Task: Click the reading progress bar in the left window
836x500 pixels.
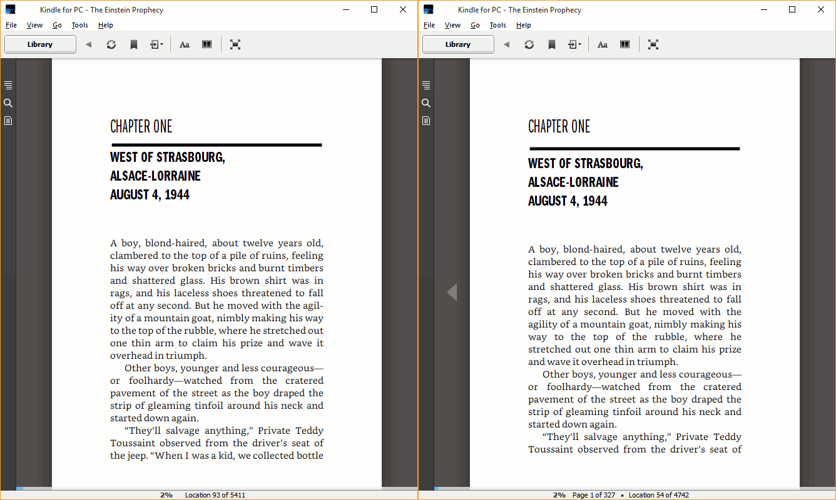Action: click(x=217, y=488)
